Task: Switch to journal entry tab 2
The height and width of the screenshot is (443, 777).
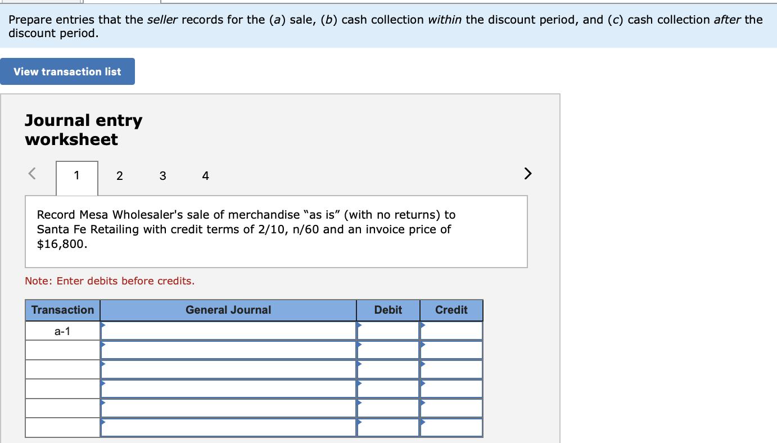Action: pyautogui.click(x=119, y=176)
